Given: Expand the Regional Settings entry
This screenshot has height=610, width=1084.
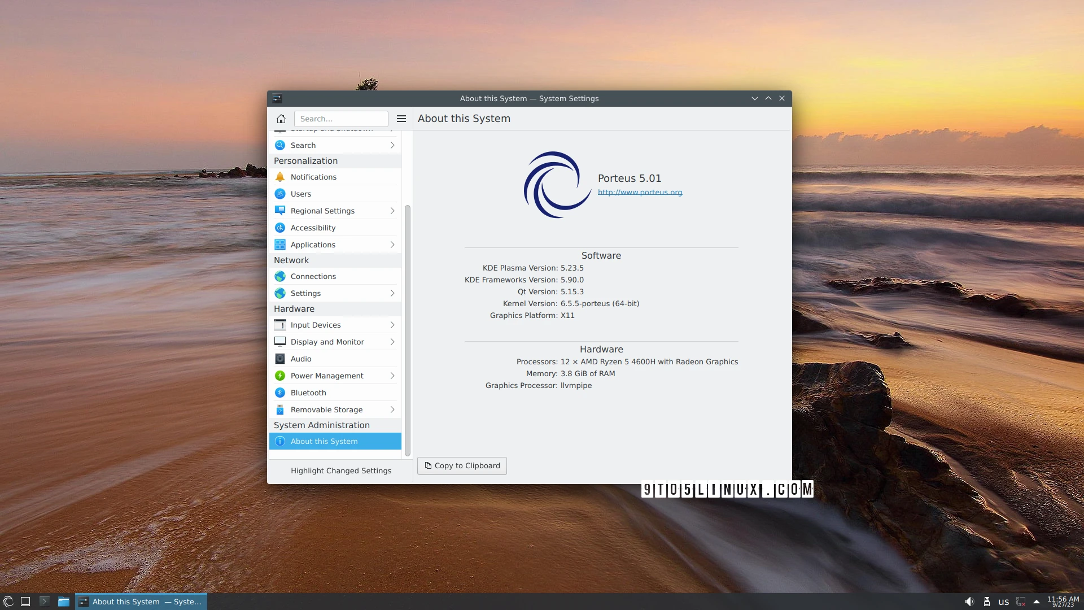Looking at the screenshot, I should [391, 211].
